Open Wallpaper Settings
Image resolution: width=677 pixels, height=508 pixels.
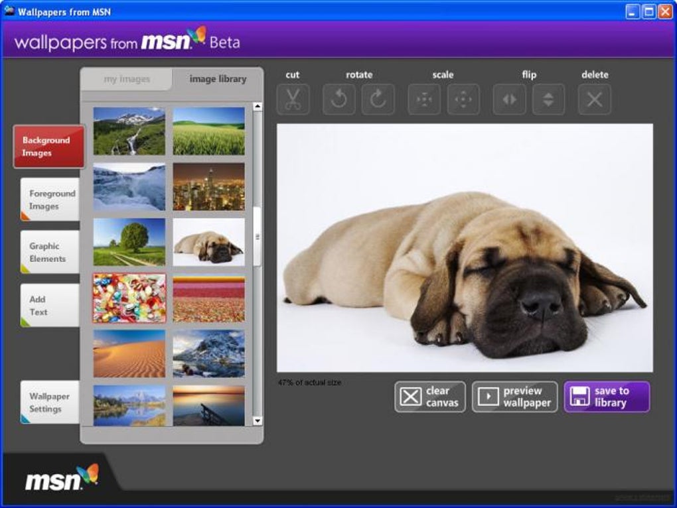[x=50, y=403]
